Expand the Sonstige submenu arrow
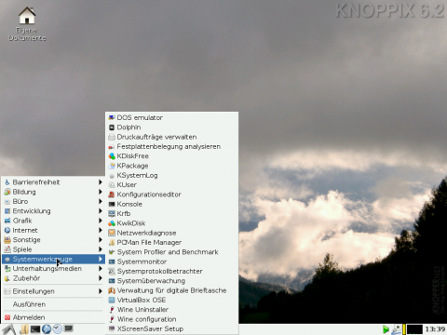The image size is (447, 335). (x=101, y=240)
